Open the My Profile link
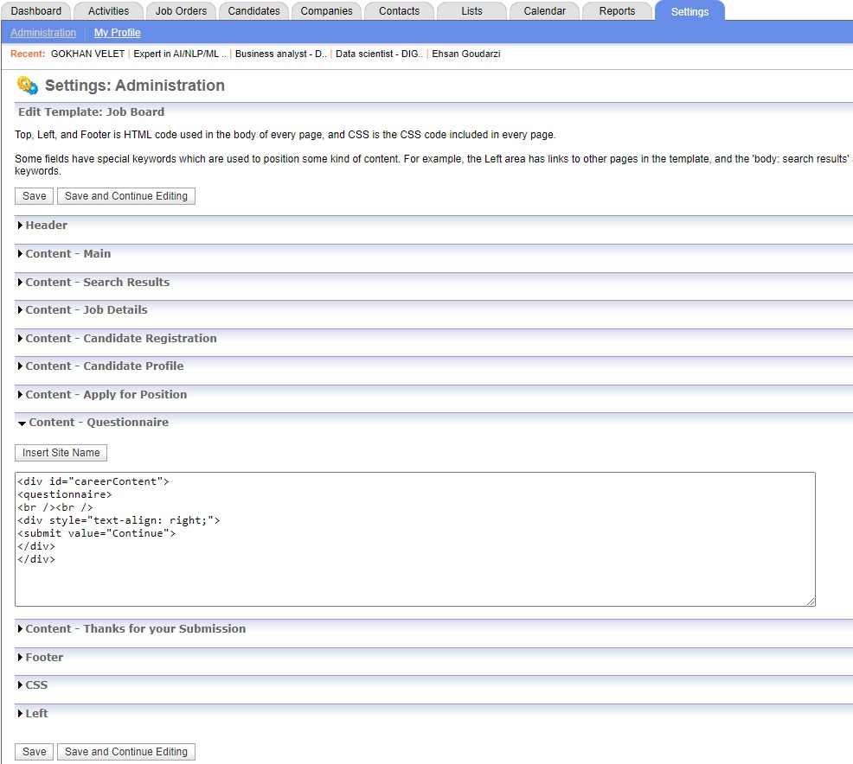The width and height of the screenshot is (853, 764). (117, 33)
